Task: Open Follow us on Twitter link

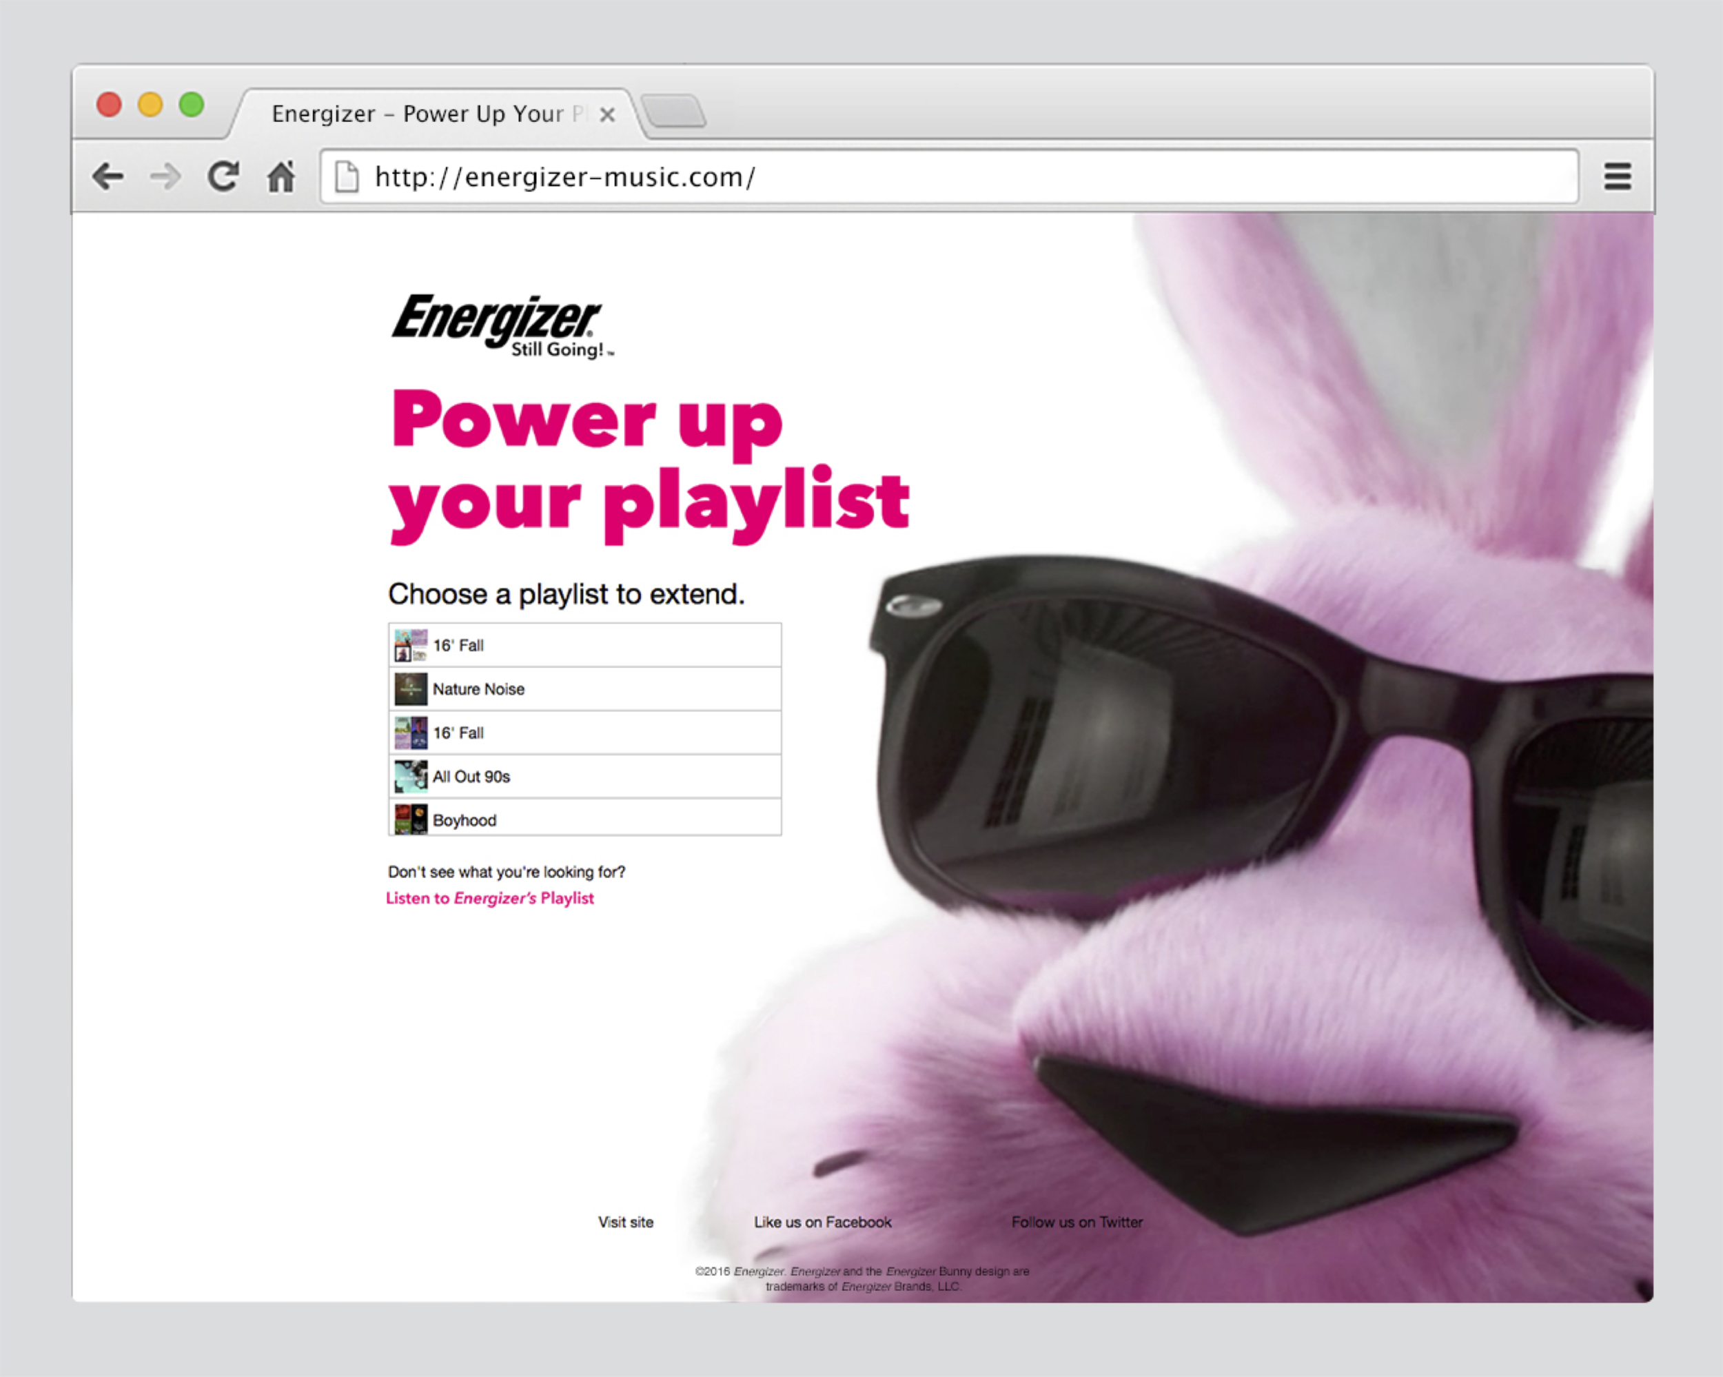Action: (1077, 1222)
